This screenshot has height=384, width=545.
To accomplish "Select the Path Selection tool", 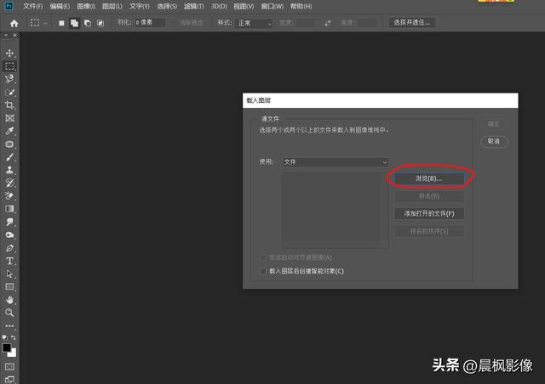I will pos(9,274).
